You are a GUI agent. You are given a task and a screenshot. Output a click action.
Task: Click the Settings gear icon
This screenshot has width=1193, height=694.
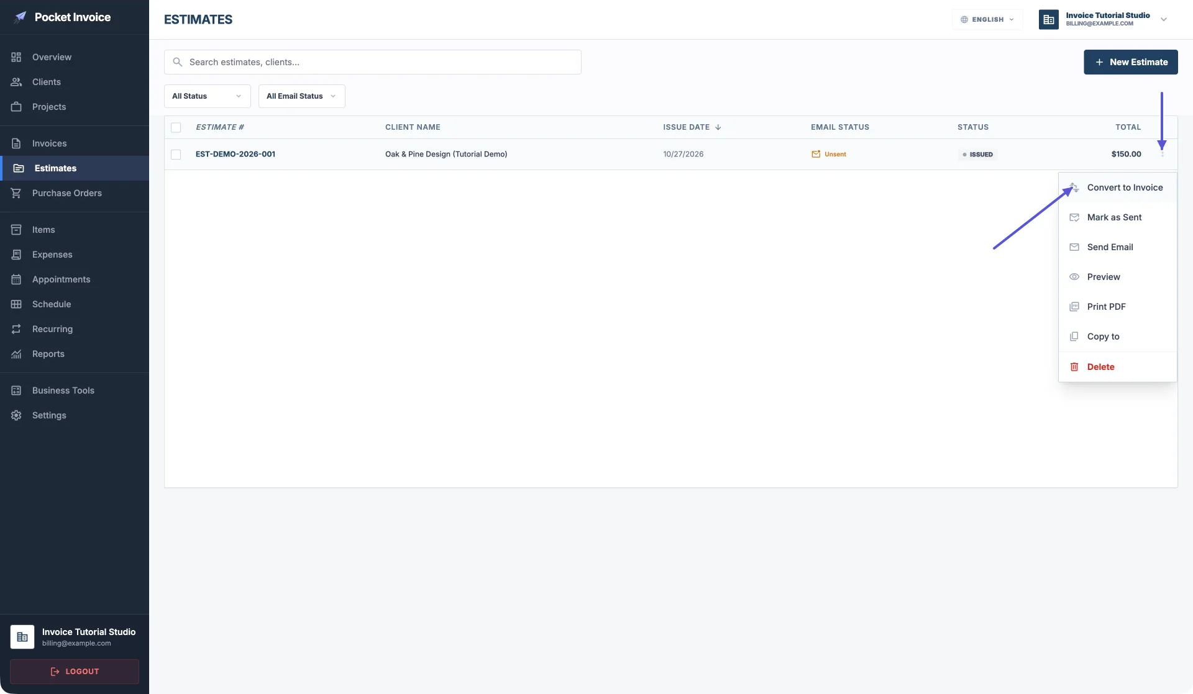click(x=16, y=415)
